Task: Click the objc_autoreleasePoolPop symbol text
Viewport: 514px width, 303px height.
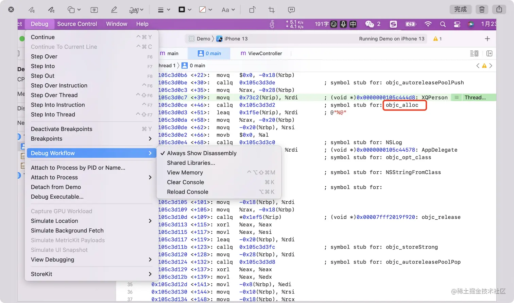Action: click(423, 262)
